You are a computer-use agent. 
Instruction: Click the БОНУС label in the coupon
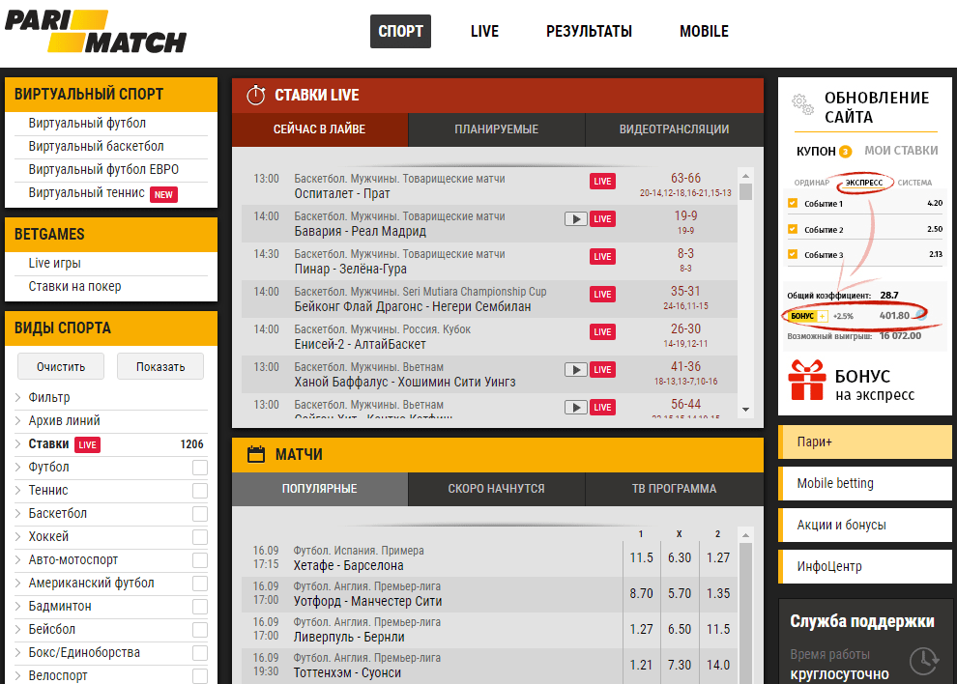[802, 316]
